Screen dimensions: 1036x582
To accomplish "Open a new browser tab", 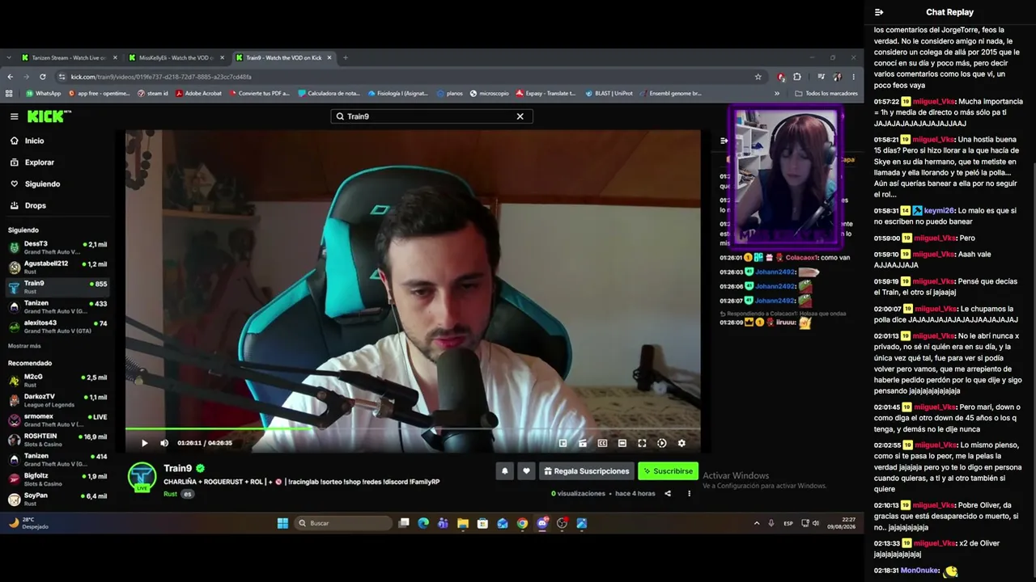I will click(x=346, y=57).
